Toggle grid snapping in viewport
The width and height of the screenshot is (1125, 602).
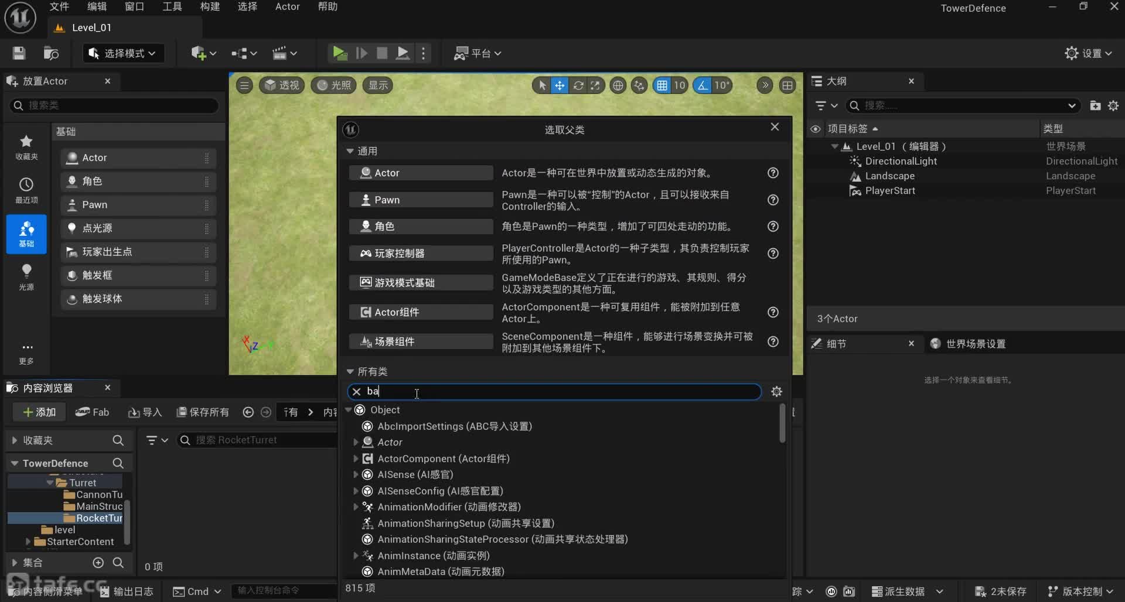coord(662,85)
